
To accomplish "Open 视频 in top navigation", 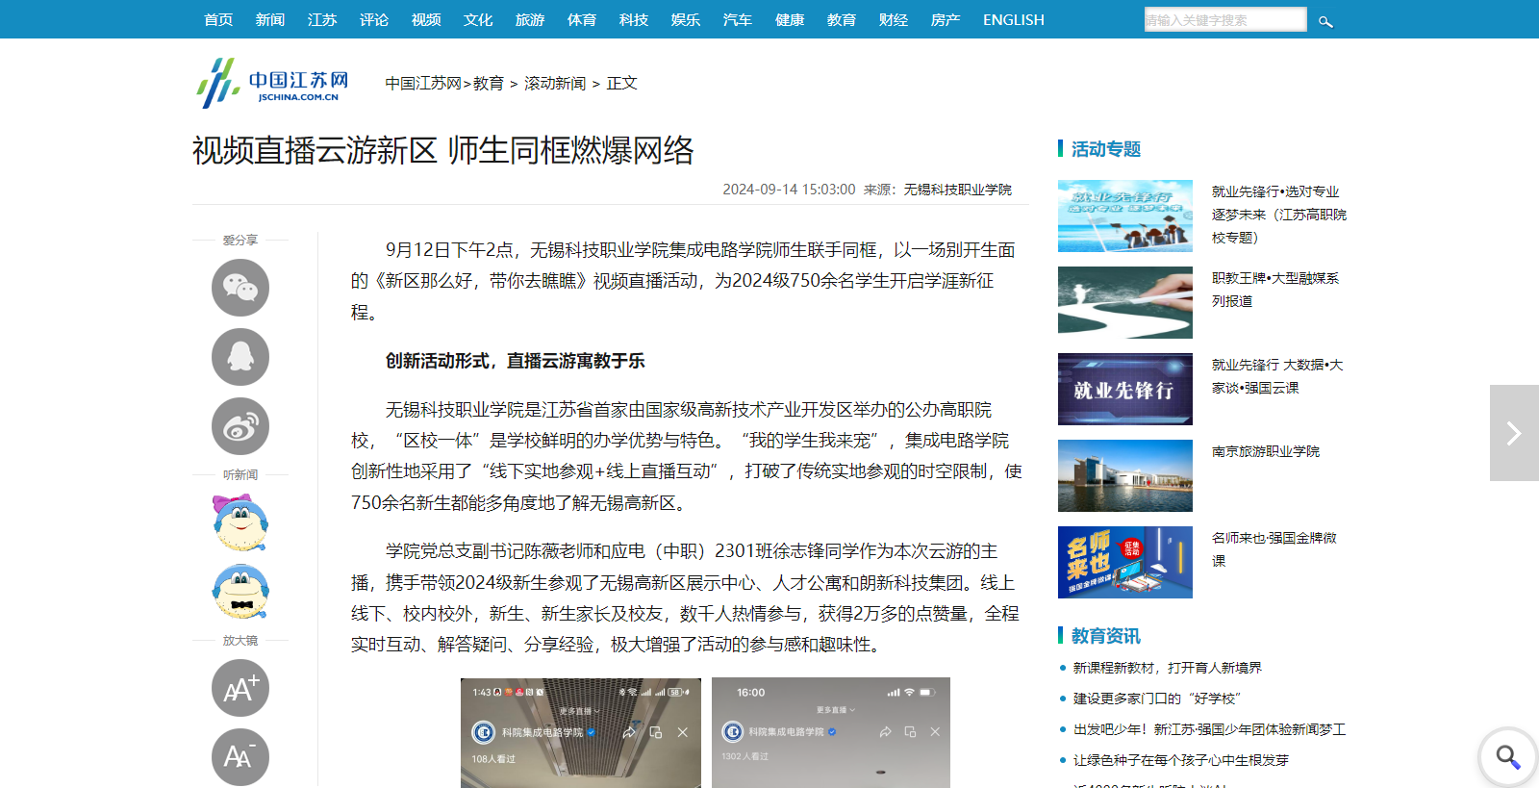I will pyautogui.click(x=426, y=19).
